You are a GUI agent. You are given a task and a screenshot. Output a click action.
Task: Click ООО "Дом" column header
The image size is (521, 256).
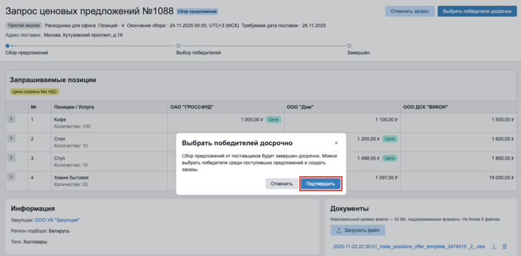(x=343, y=107)
